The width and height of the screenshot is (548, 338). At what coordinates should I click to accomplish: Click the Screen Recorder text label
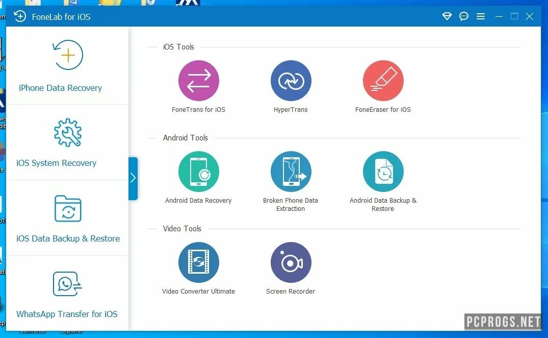coord(291,292)
